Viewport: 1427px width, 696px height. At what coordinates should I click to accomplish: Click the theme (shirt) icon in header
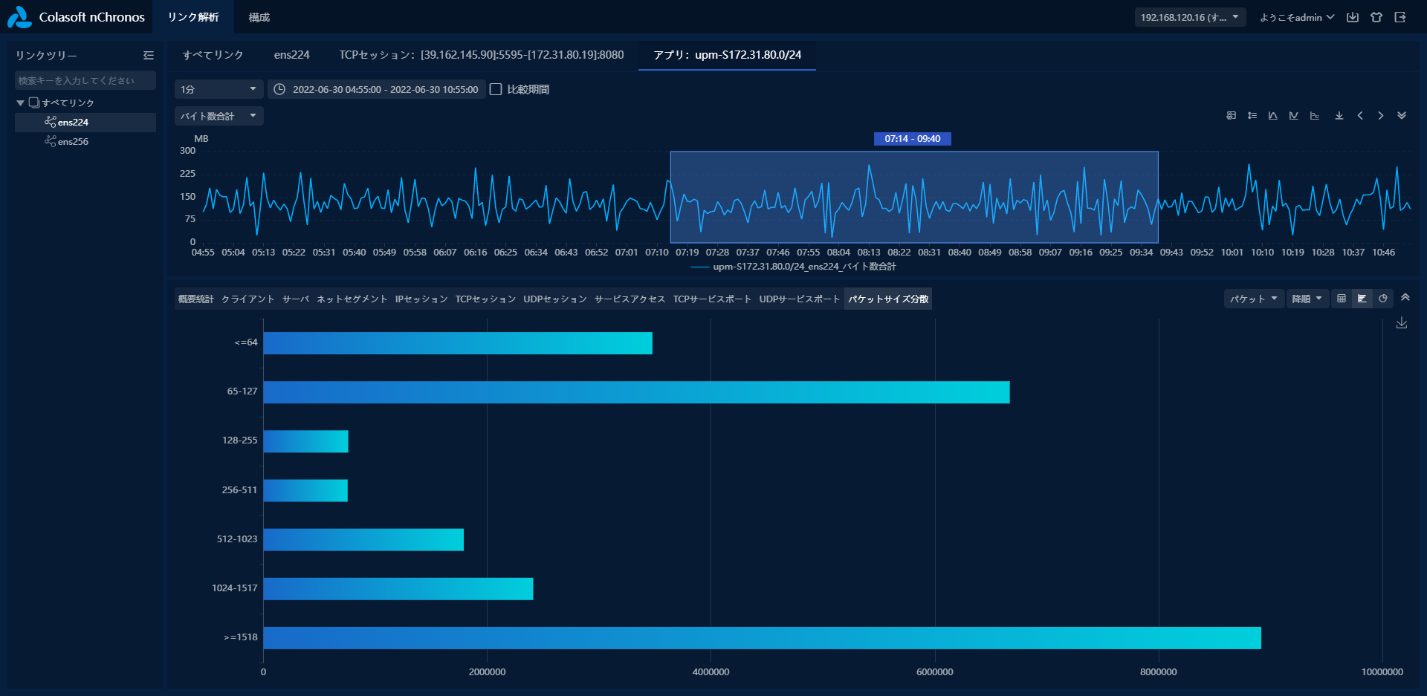[1376, 17]
